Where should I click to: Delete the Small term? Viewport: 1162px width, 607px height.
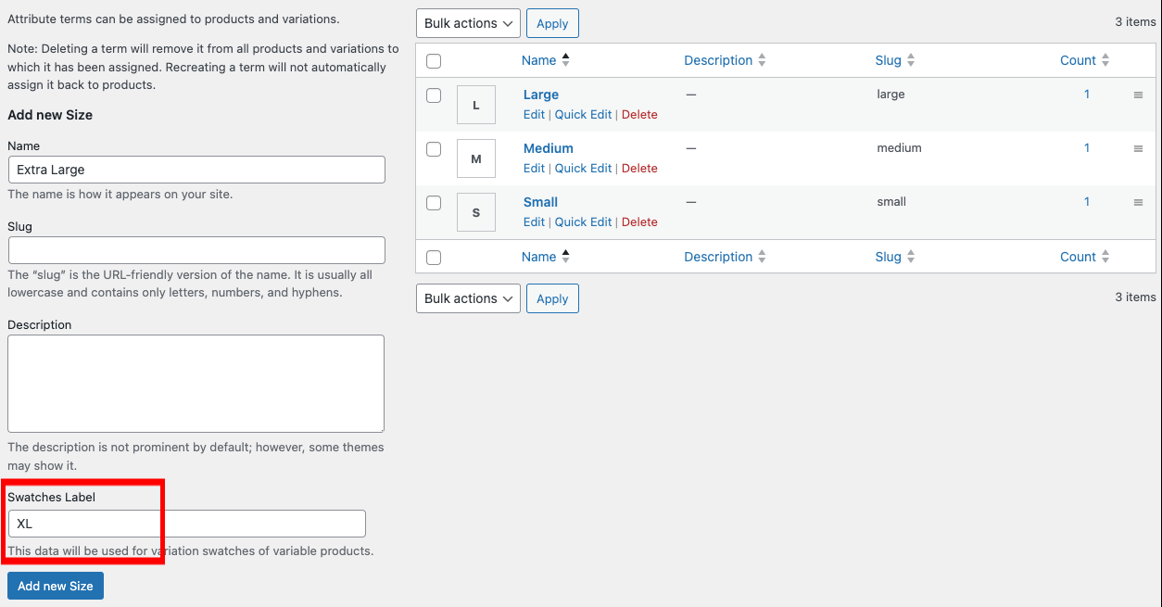pos(639,221)
